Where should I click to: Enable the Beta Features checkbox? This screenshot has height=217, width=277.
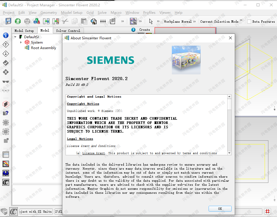click(249, 22)
